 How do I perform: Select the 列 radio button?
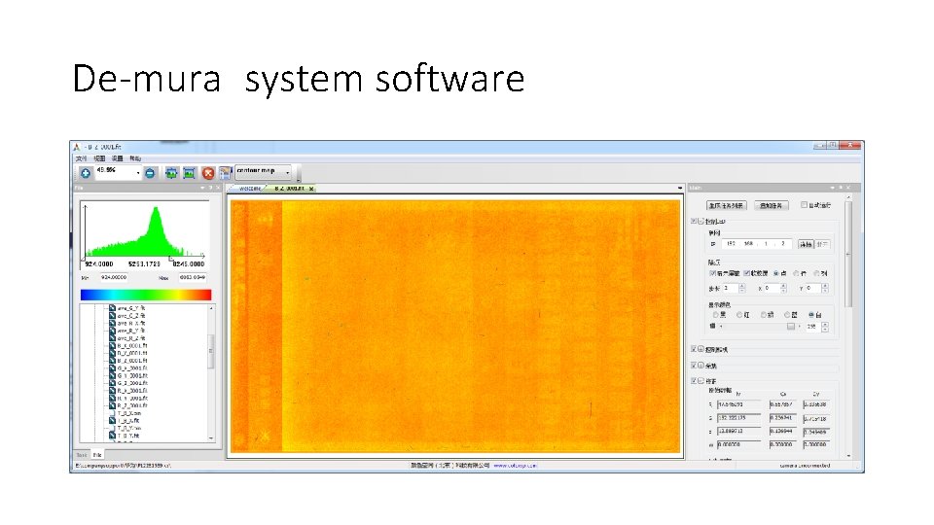click(x=816, y=273)
